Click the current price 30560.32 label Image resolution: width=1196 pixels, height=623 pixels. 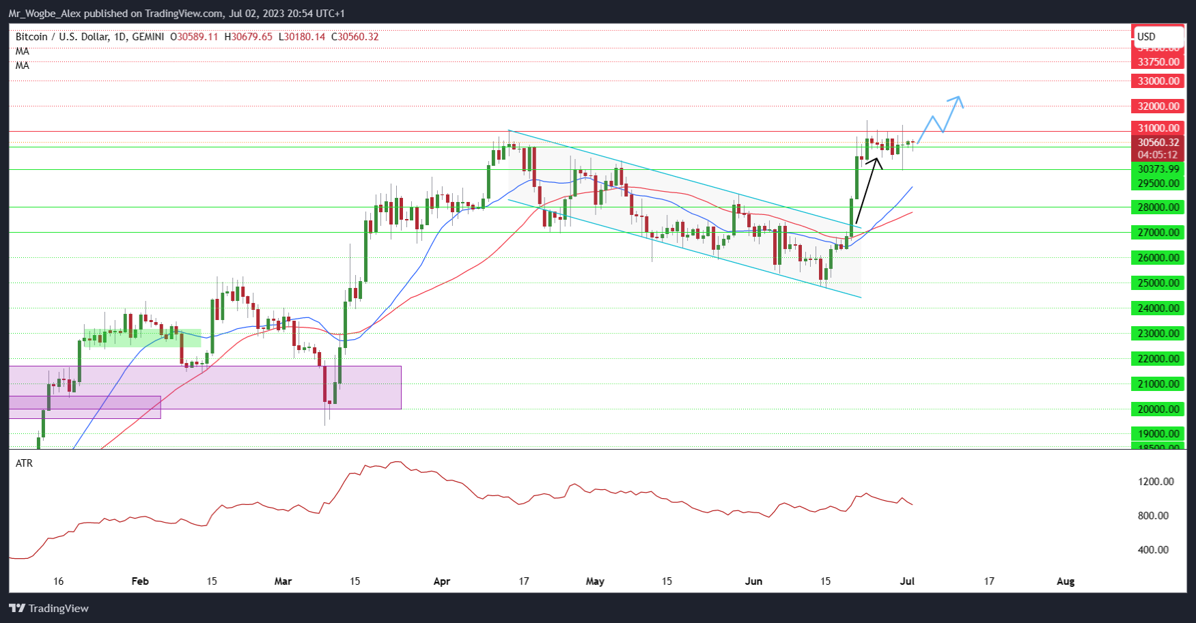(x=1158, y=143)
